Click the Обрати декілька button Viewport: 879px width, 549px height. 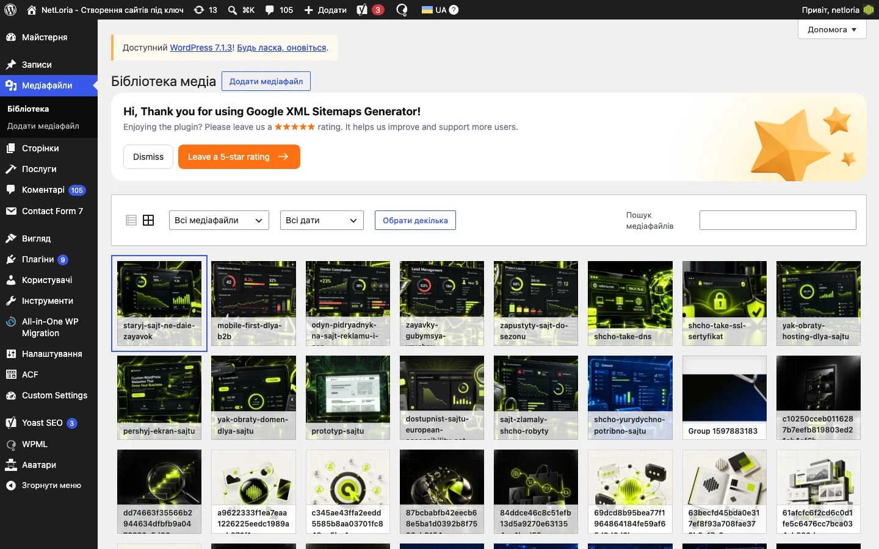tap(415, 220)
